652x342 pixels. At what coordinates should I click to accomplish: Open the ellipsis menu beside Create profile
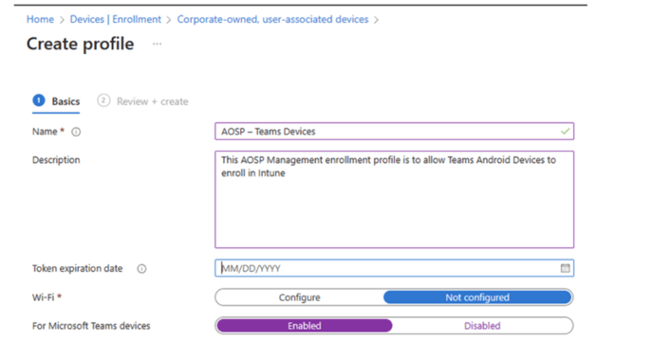[x=157, y=44]
